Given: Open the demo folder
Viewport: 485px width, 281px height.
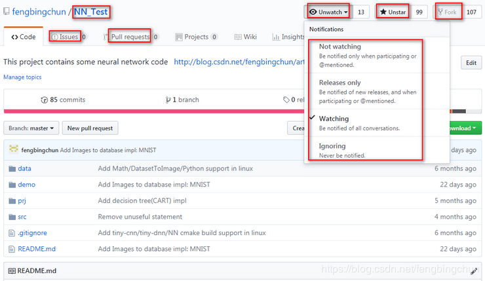Looking at the screenshot, I should pos(27,185).
